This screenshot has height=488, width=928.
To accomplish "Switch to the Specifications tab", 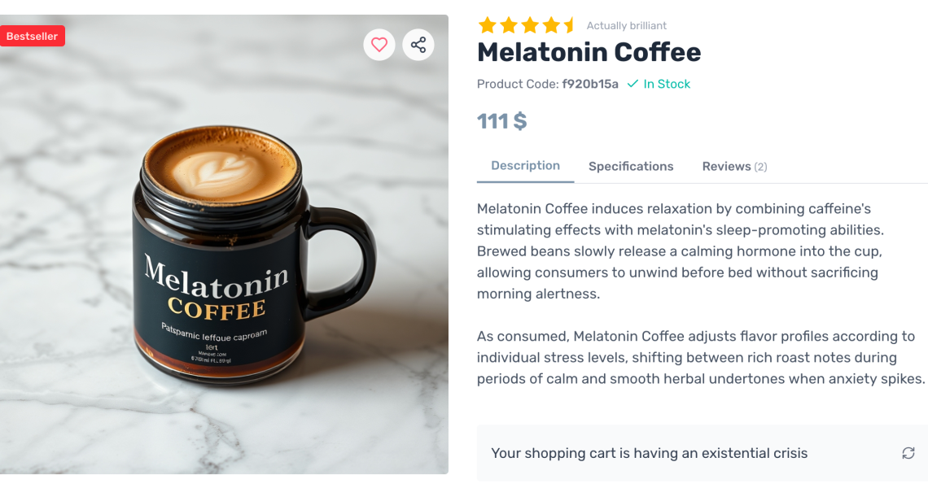I will click(631, 166).
